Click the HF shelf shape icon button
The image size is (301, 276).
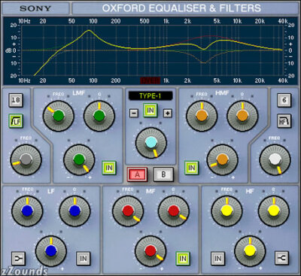pos(281,258)
